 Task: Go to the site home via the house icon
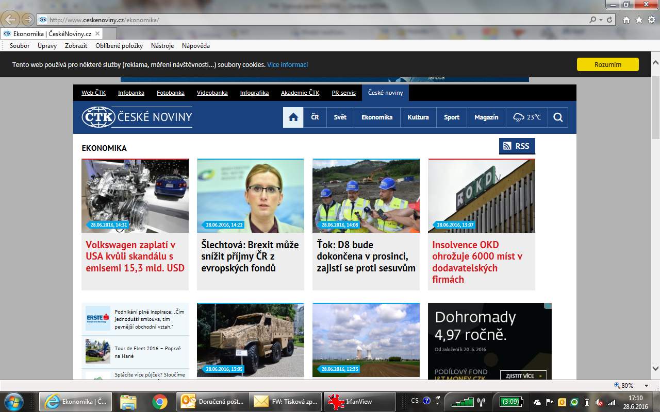coord(293,117)
